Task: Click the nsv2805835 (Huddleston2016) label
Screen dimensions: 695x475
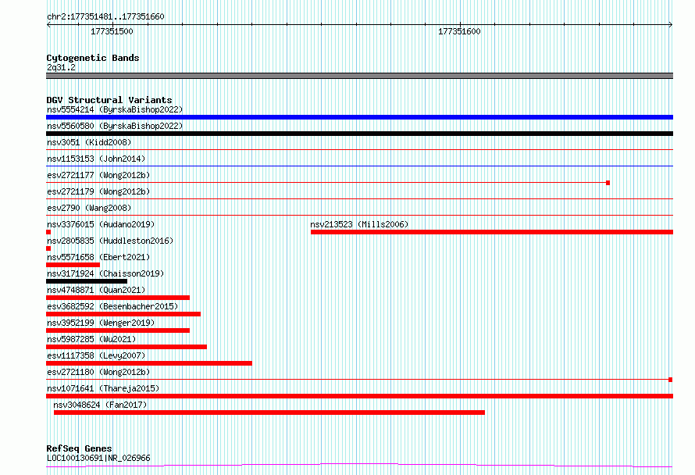Action: 110,241
